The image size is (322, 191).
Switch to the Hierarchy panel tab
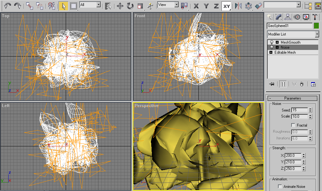[287, 17]
